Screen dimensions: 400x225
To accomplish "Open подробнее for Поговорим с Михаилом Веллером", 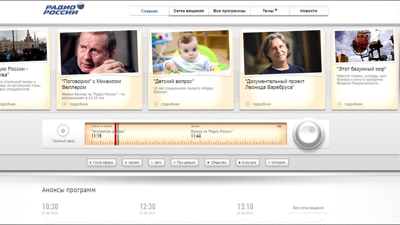I will pyautogui.click(x=78, y=104).
